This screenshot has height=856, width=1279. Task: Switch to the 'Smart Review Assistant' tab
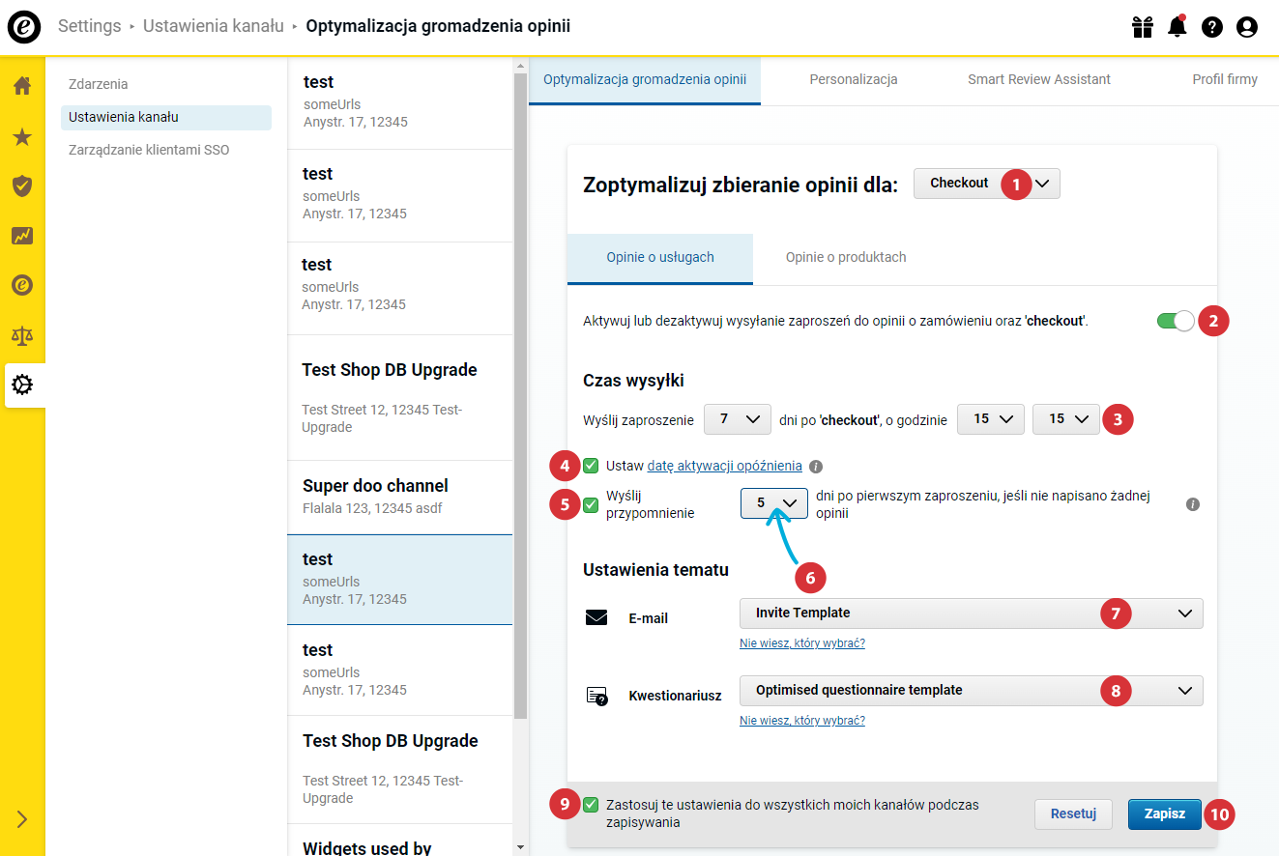1039,80
